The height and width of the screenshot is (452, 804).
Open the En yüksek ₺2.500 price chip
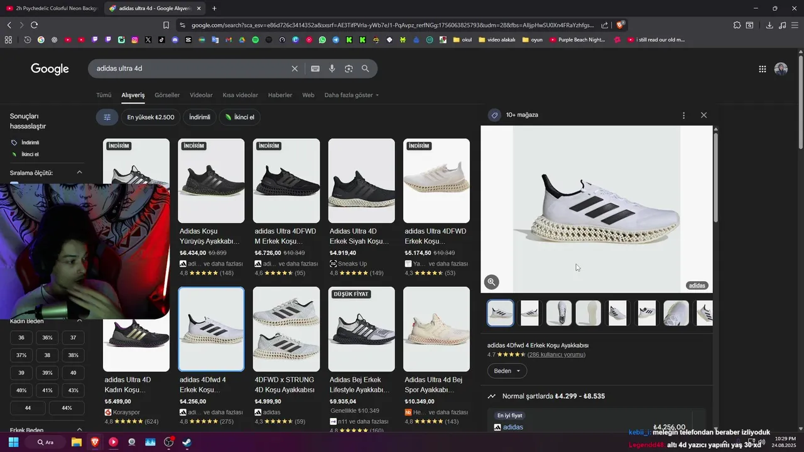coord(150,117)
